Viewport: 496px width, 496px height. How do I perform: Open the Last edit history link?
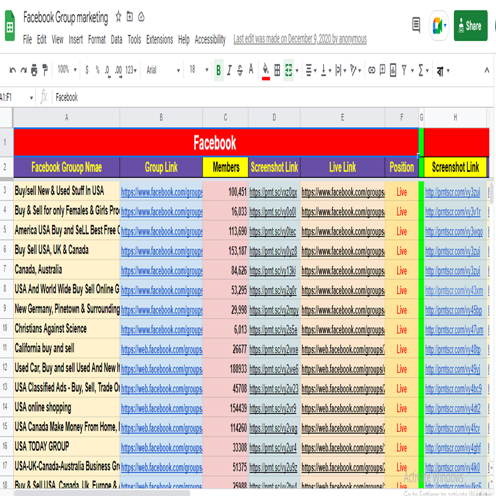(x=300, y=39)
